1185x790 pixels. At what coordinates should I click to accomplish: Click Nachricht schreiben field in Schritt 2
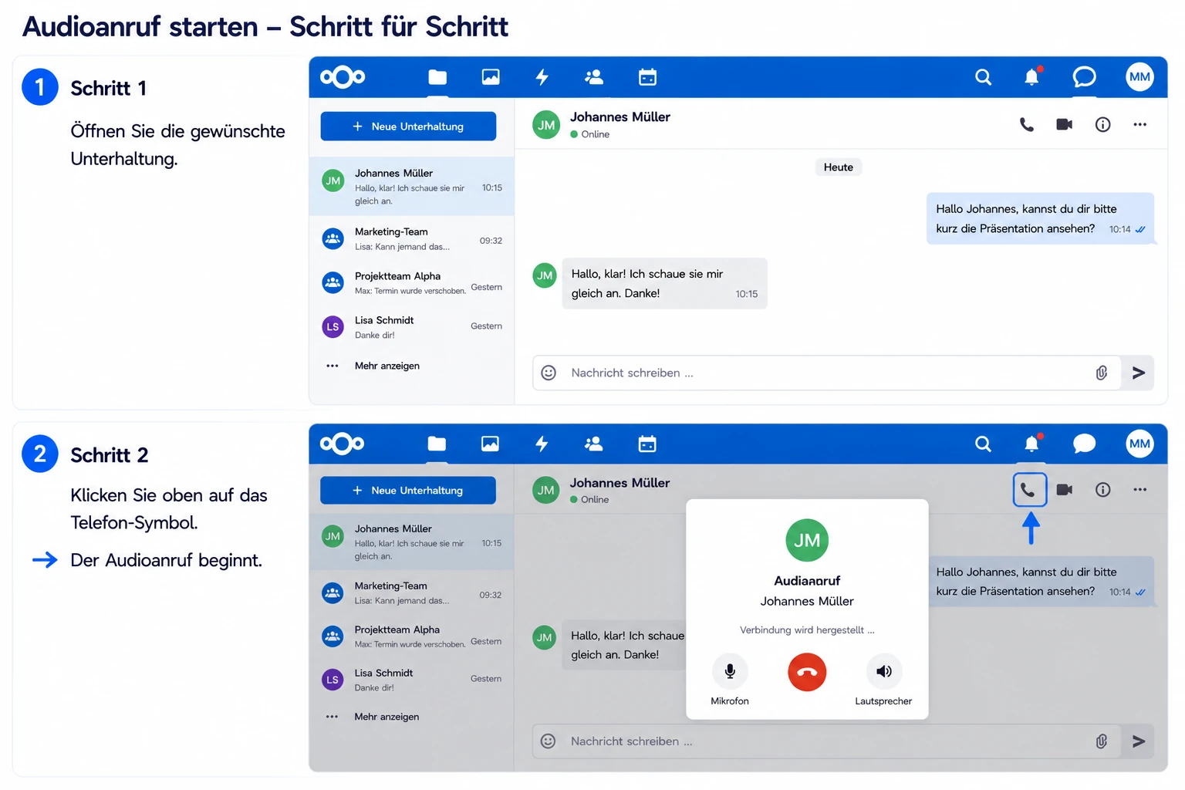(x=827, y=741)
